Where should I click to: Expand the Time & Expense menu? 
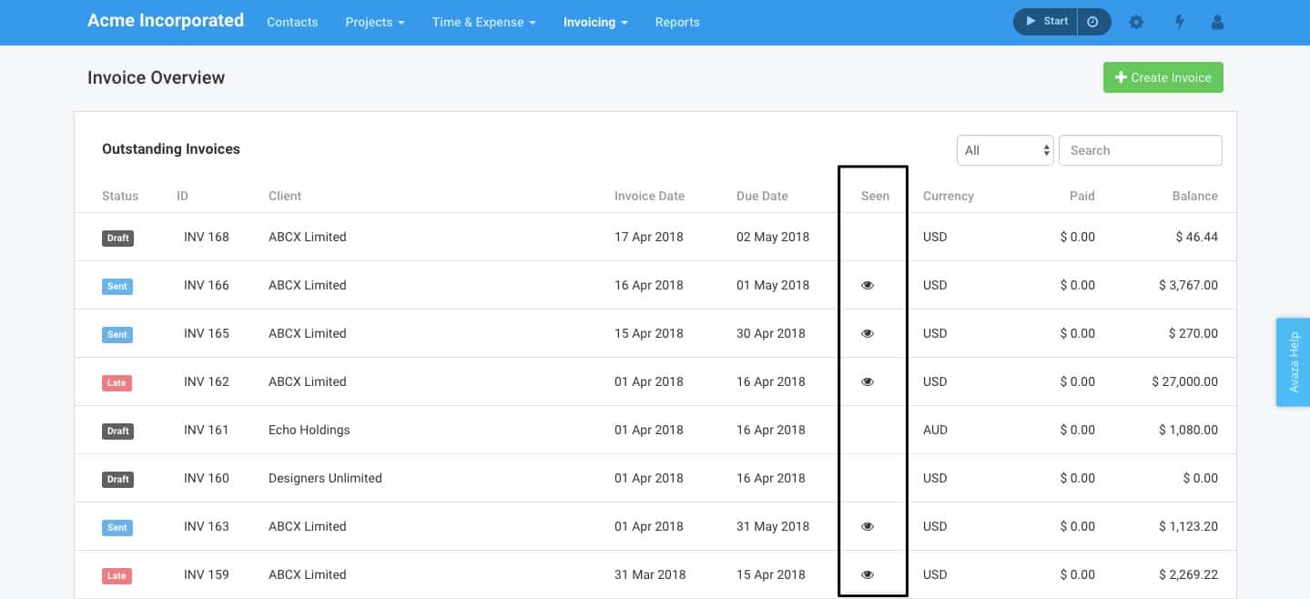(483, 22)
